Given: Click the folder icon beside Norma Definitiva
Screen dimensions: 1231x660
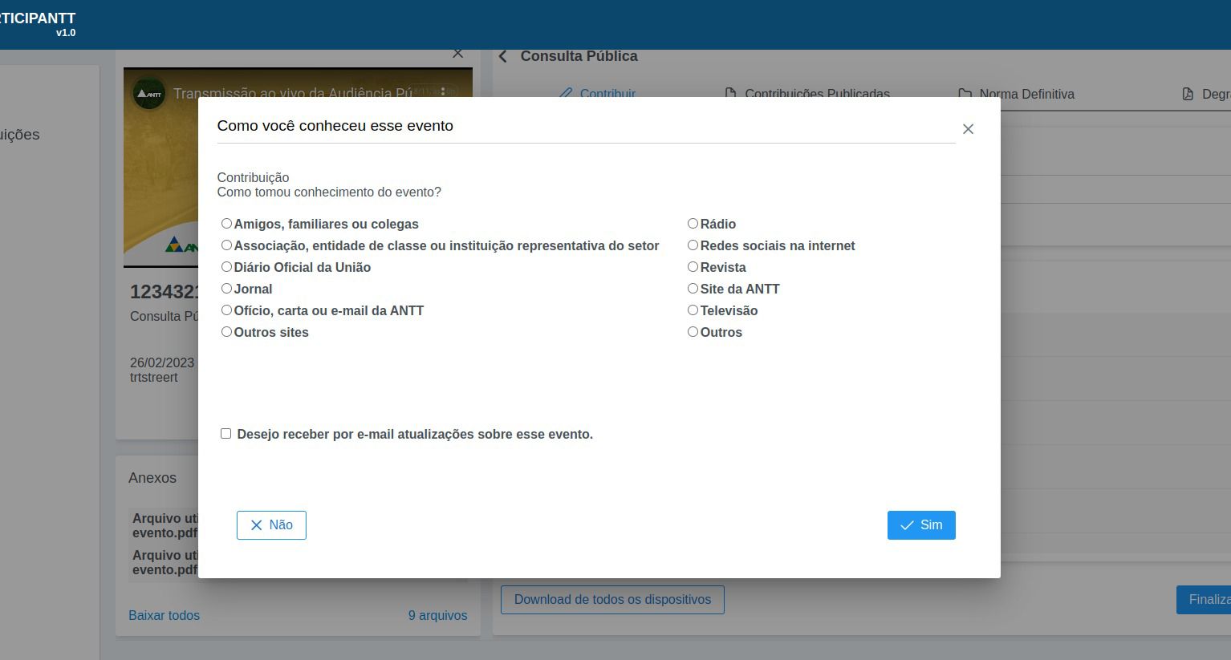Looking at the screenshot, I should (x=965, y=94).
